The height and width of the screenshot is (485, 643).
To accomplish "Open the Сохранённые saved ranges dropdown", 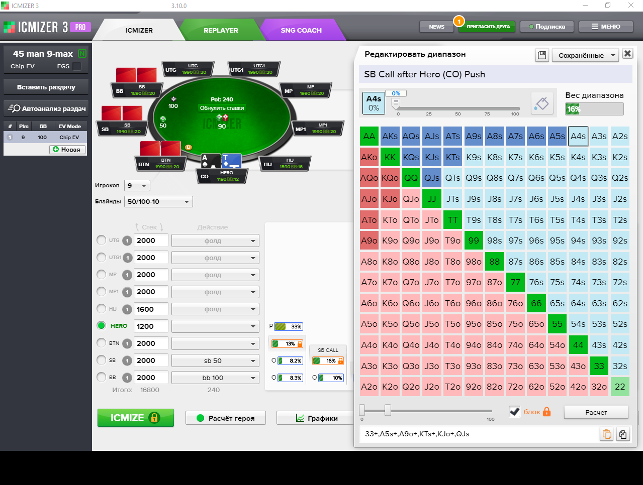I will (x=585, y=55).
